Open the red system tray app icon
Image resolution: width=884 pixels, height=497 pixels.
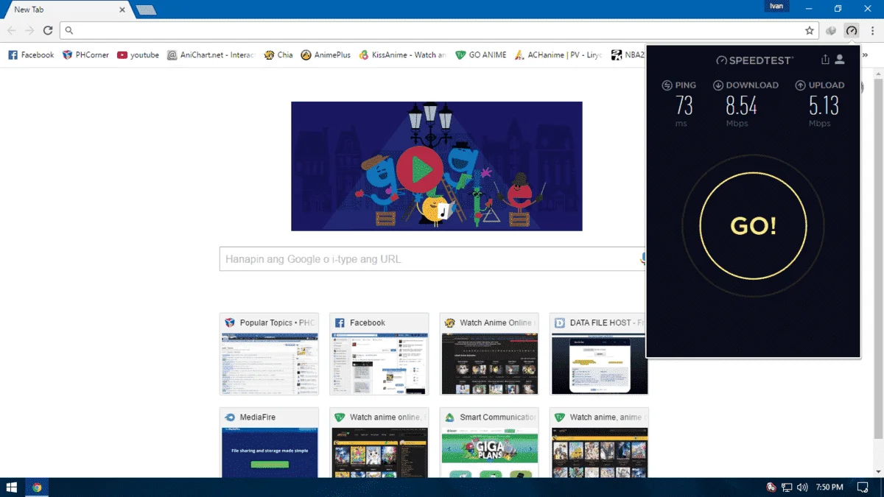(x=771, y=487)
